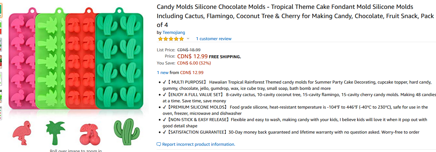Expand the star rating breakdown chevron
The image size is (436, 152).
(188, 39)
